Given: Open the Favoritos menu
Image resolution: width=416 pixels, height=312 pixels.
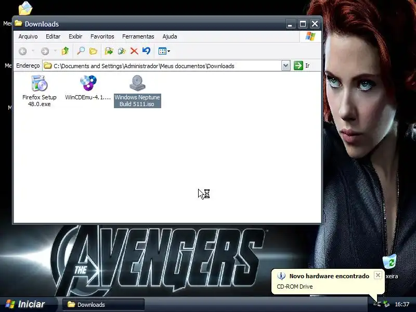Looking at the screenshot, I should tap(102, 36).
